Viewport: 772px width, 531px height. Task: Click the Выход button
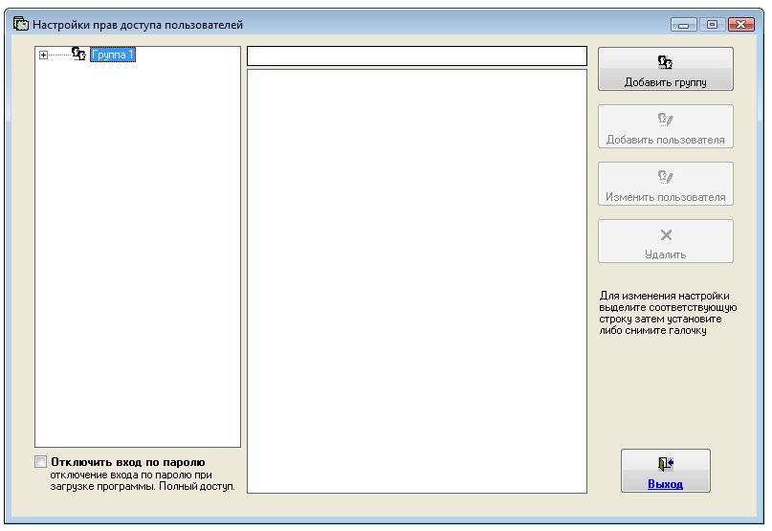tap(665, 471)
